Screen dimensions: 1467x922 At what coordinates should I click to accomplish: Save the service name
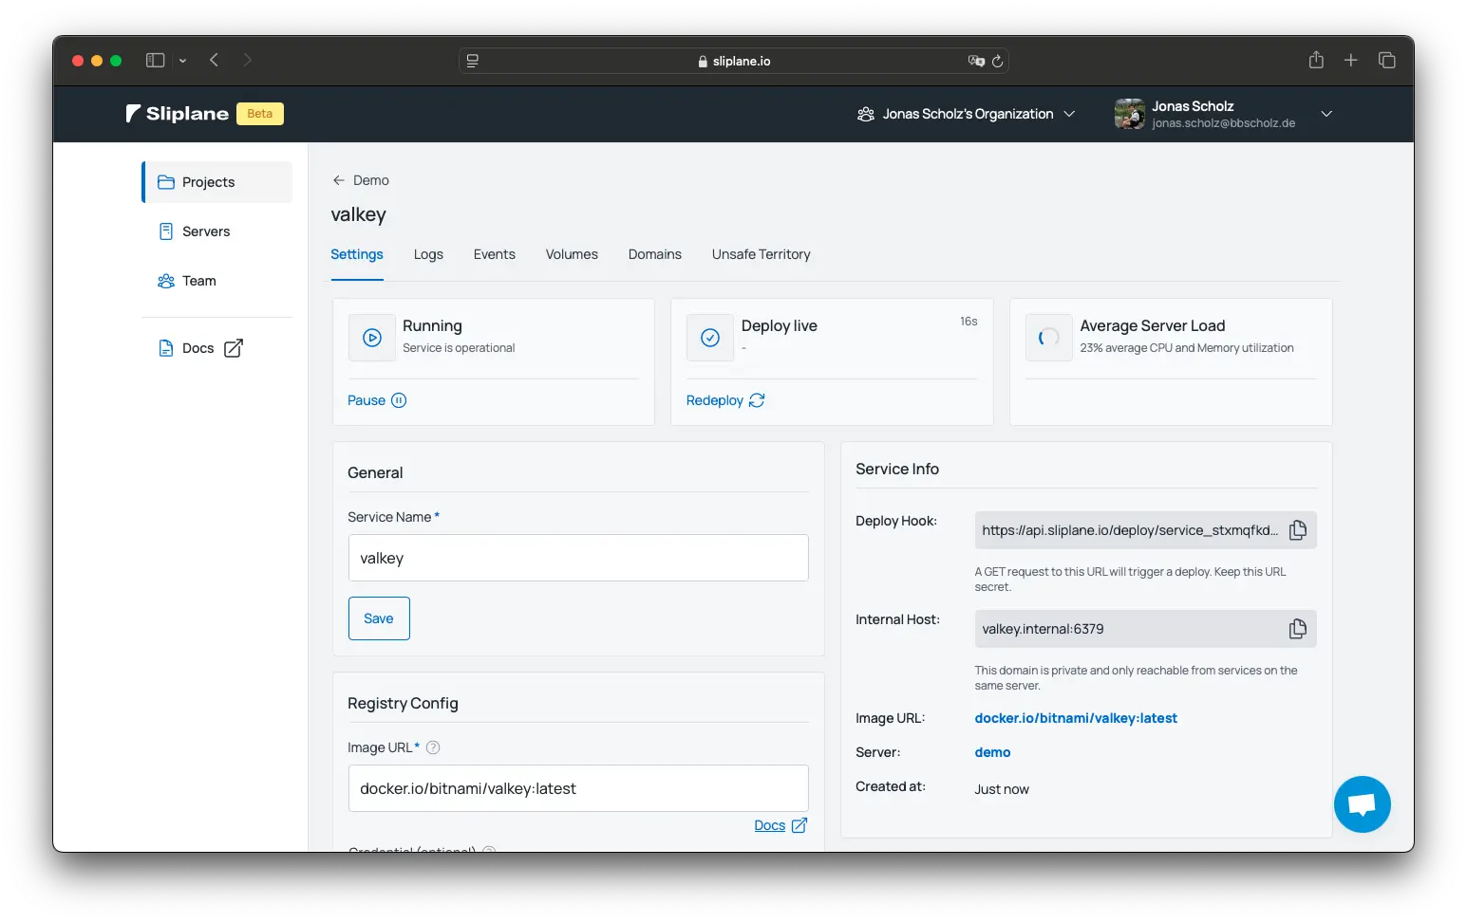point(379,618)
